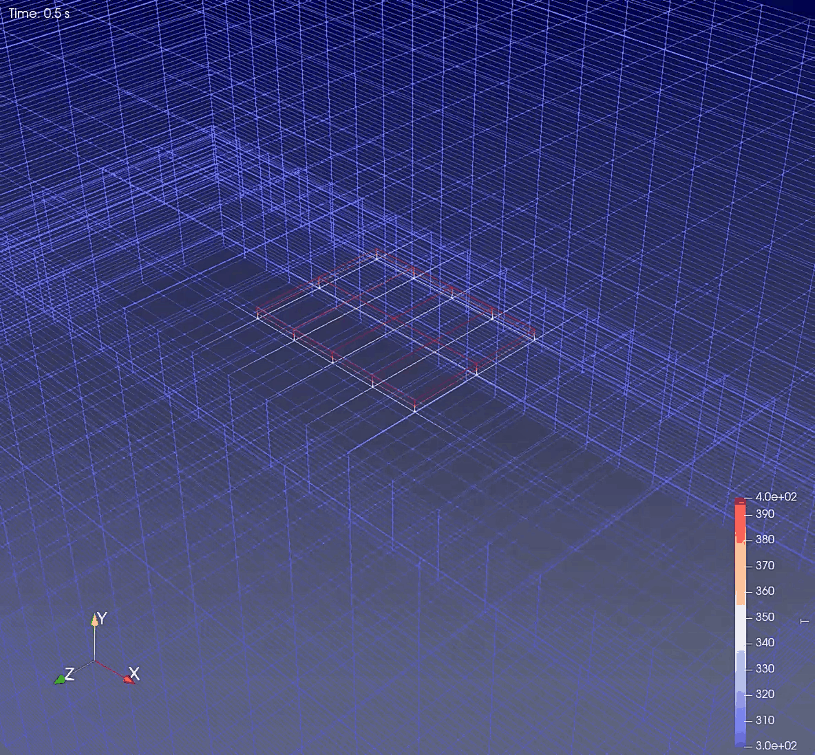Click the 'Time: 0.5 s' annotation text
The height and width of the screenshot is (755, 815).
tap(39, 14)
